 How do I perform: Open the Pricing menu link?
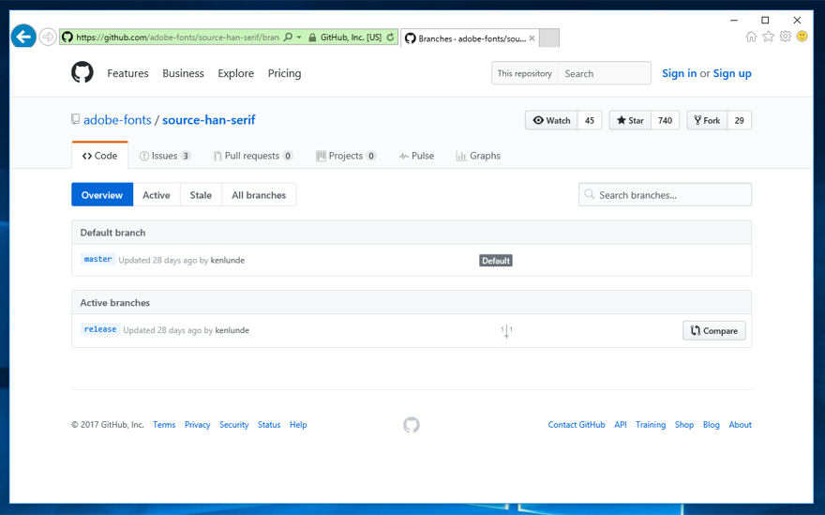[285, 73]
